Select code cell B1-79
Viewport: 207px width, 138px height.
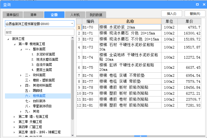coord(90,93)
